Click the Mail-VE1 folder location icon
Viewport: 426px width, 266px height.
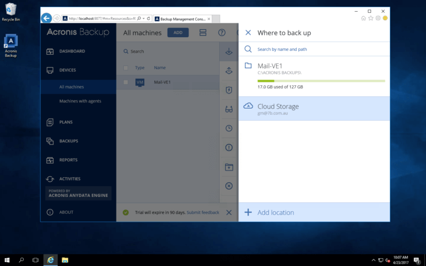(x=248, y=65)
